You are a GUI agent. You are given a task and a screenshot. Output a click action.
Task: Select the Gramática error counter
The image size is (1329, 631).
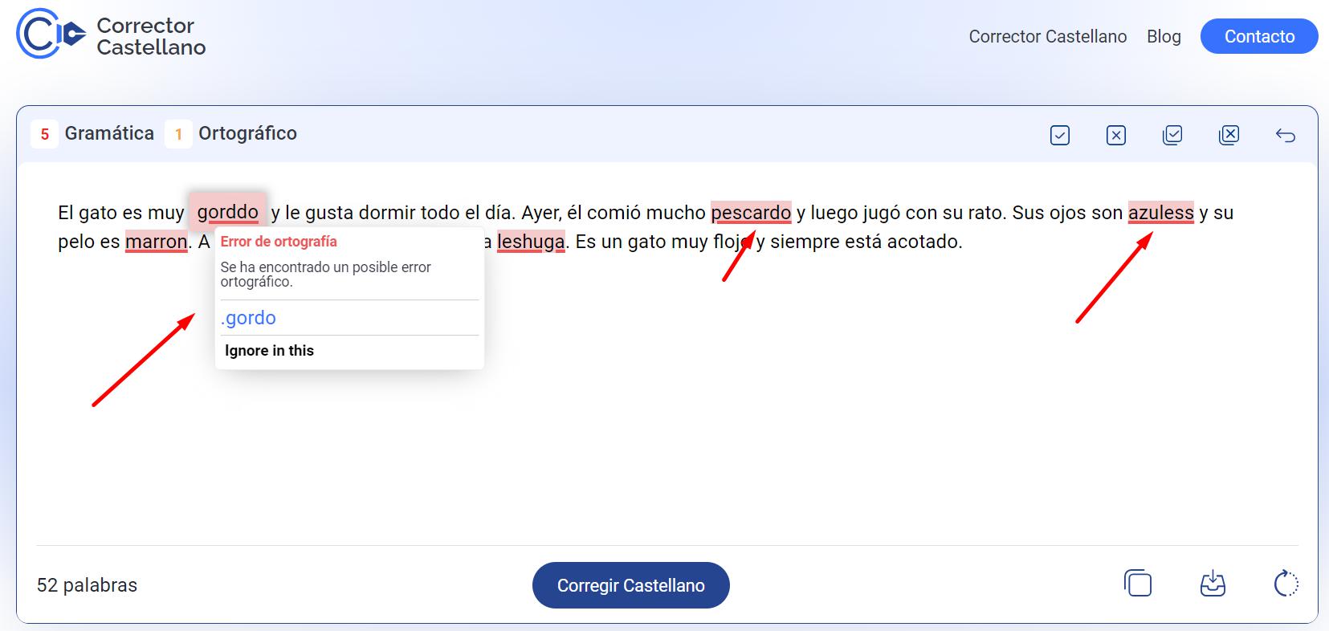93,133
